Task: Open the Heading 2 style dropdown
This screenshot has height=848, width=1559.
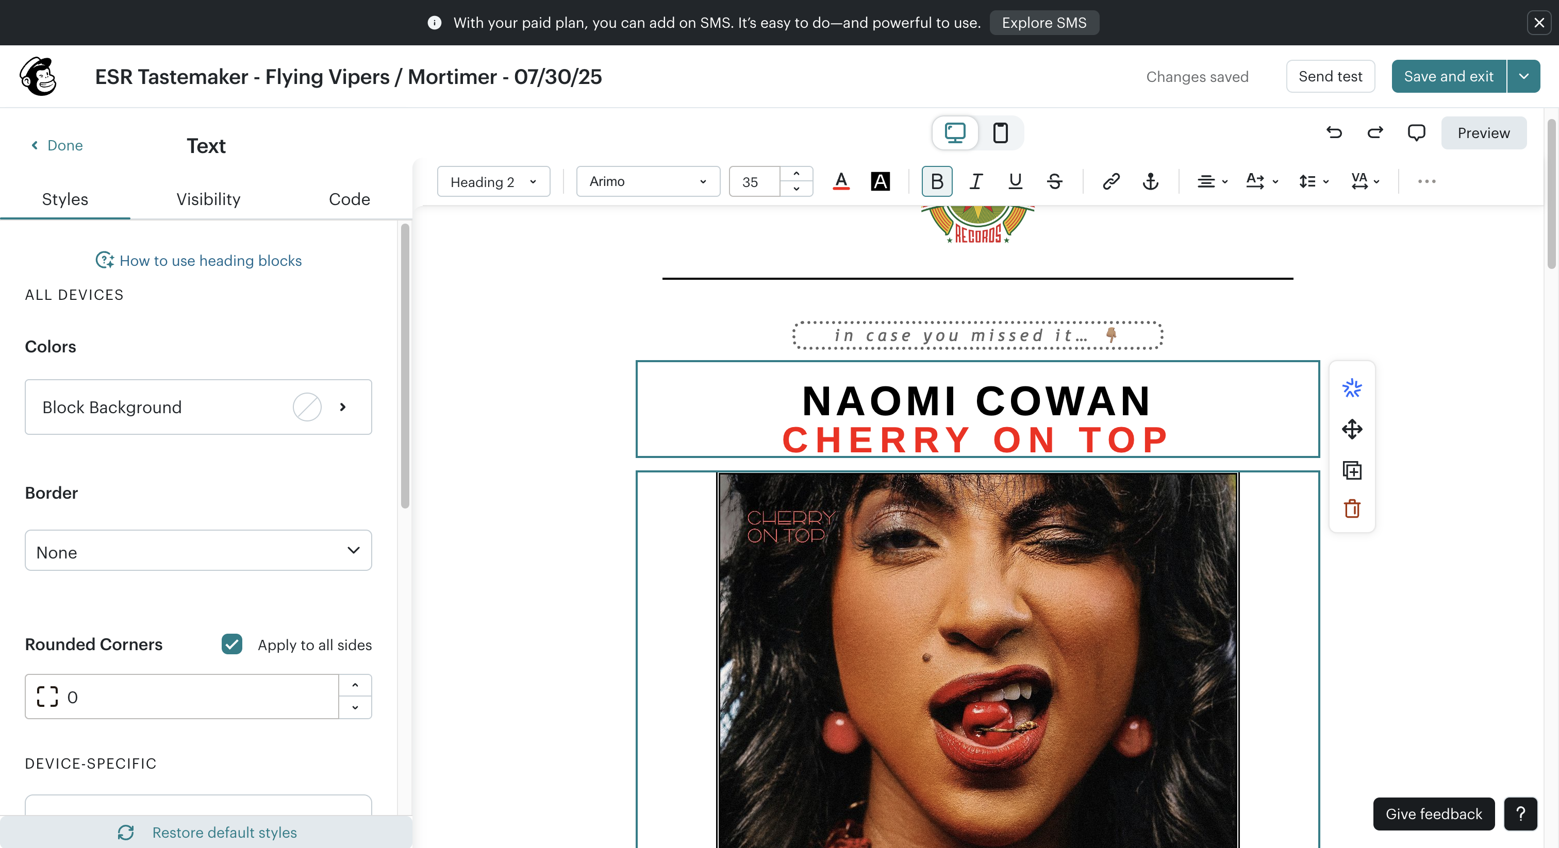Action: 493,181
